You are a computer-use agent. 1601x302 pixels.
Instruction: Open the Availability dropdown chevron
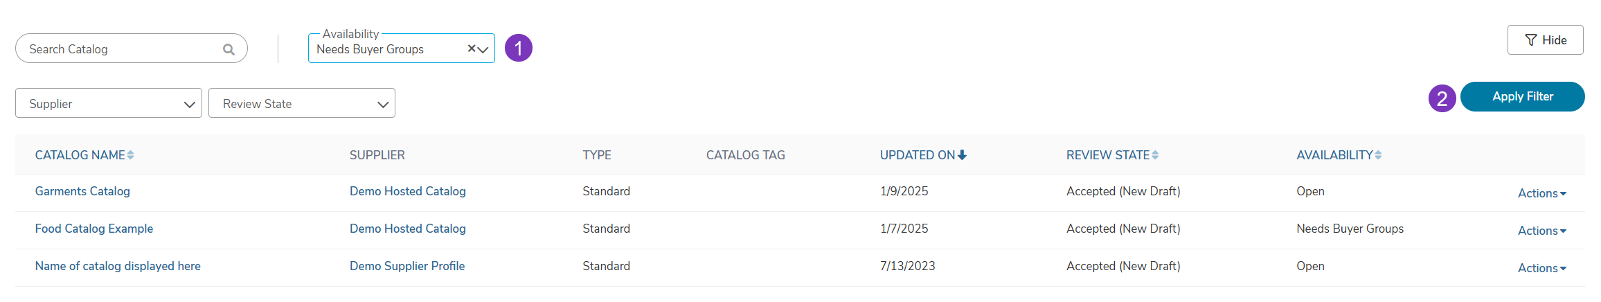(x=483, y=49)
